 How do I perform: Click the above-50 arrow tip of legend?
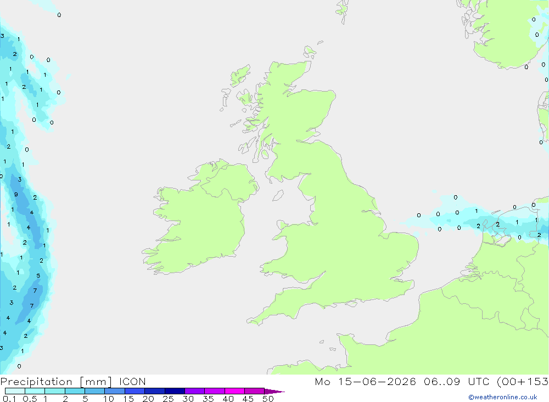pyautogui.click(x=274, y=392)
